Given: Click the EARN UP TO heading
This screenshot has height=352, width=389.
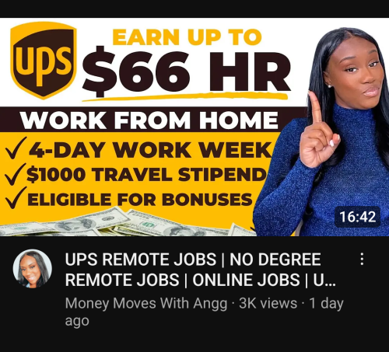Looking at the screenshot, I should coord(187,37).
